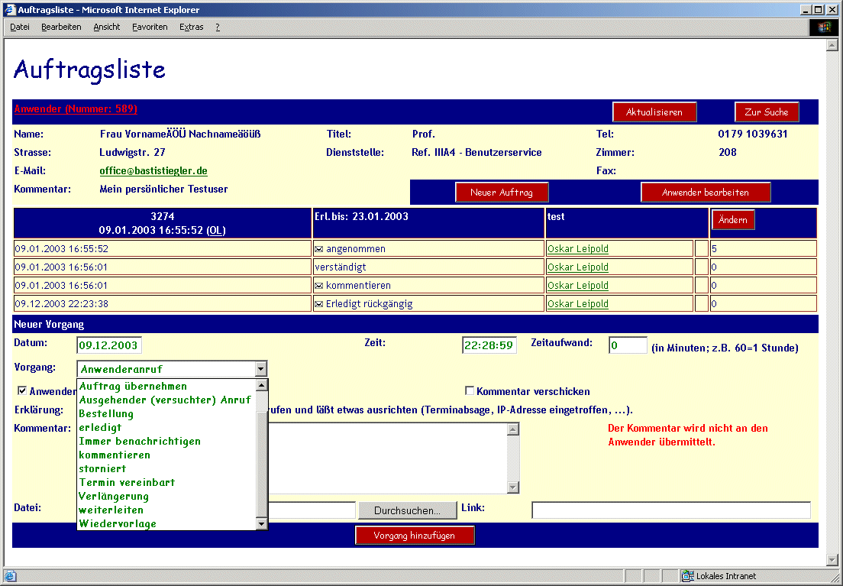
Task: Pick 'weiterleiten' in the dropdown list
Action: 111,510
